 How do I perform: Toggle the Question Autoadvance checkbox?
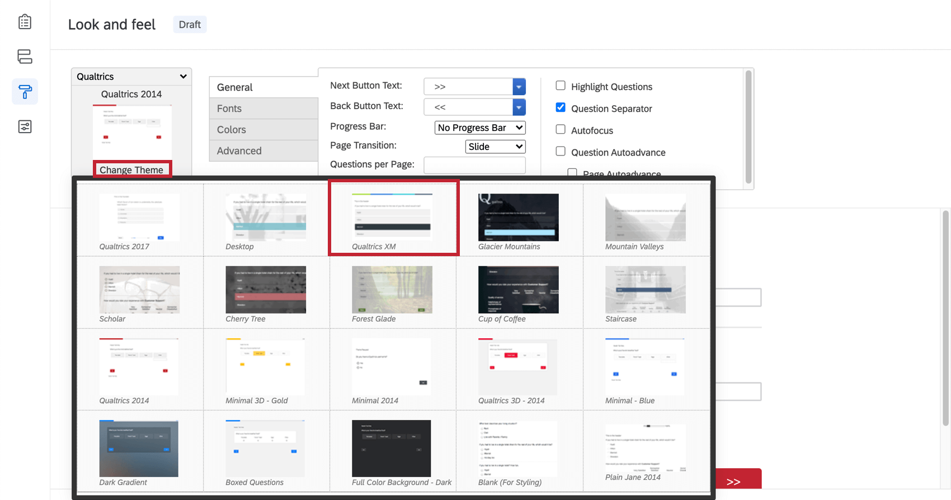(561, 151)
